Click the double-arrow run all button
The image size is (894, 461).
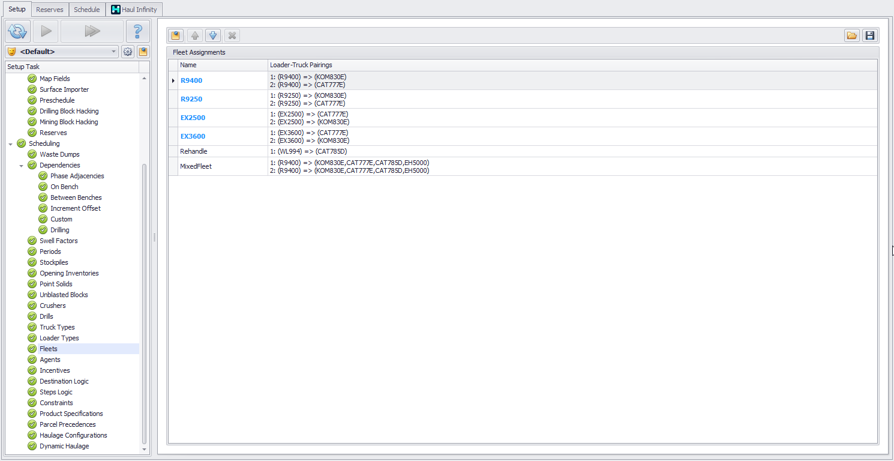92,31
